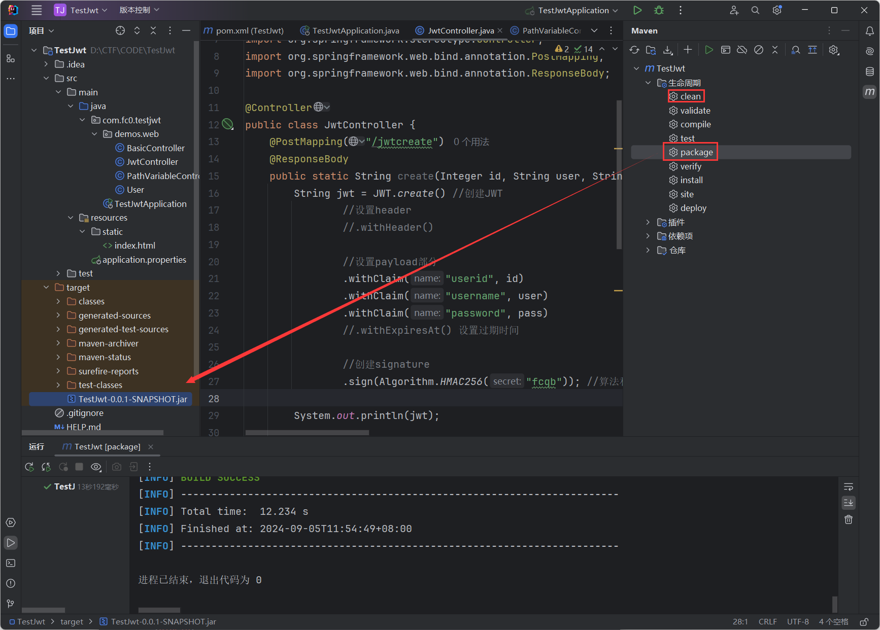This screenshot has height=630, width=880.
Task: Click the Debug icon in top toolbar
Action: pos(659,10)
